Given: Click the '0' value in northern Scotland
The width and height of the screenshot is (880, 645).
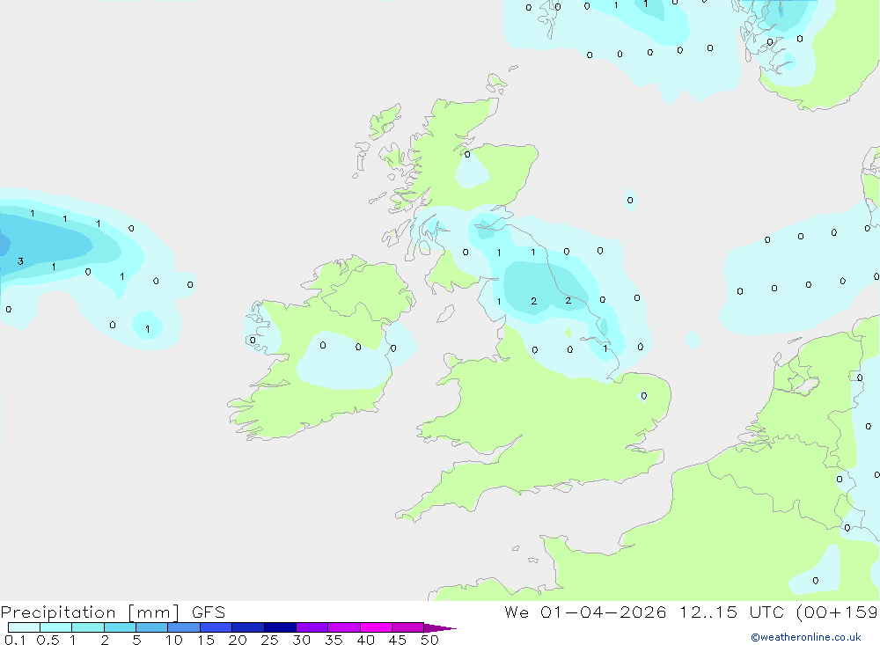Looking at the screenshot, I should click(467, 154).
